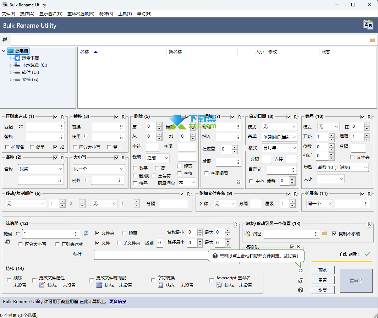The image size is (378, 318).
Task: Click expand icon at bottom of 添加 panel
Action: pos(239,182)
